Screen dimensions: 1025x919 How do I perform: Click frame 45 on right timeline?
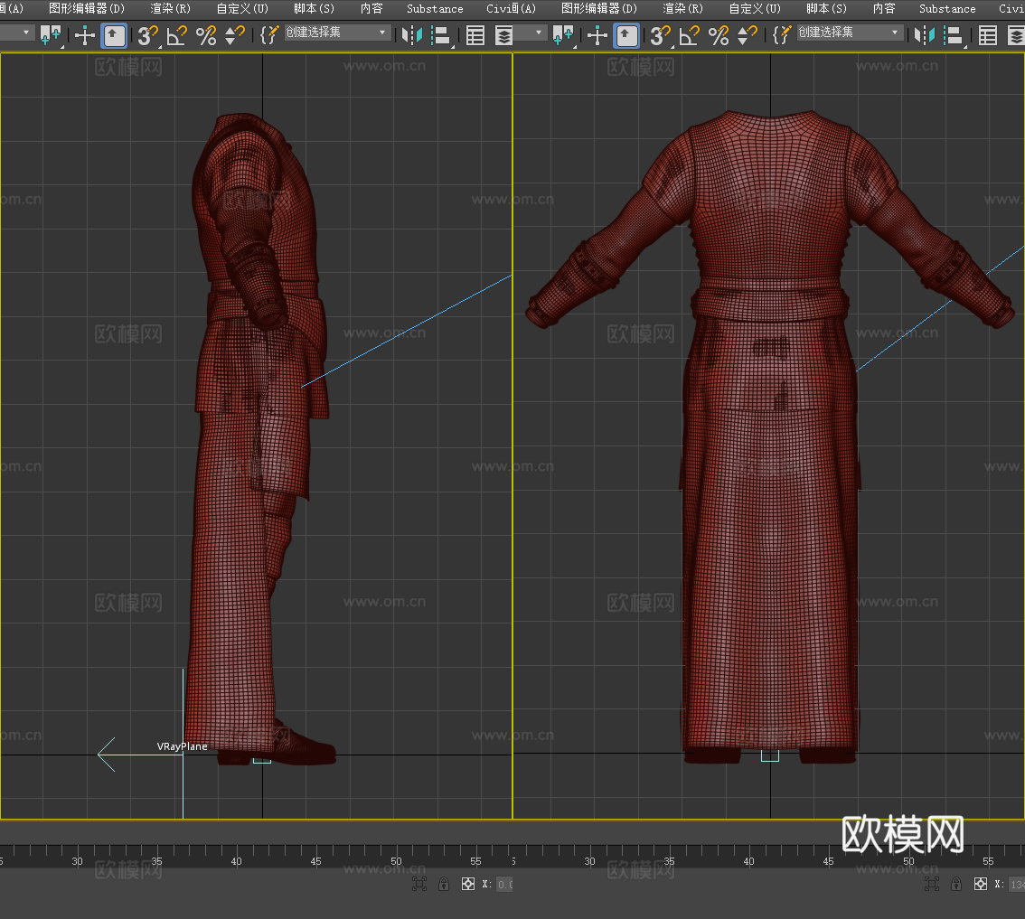click(829, 861)
